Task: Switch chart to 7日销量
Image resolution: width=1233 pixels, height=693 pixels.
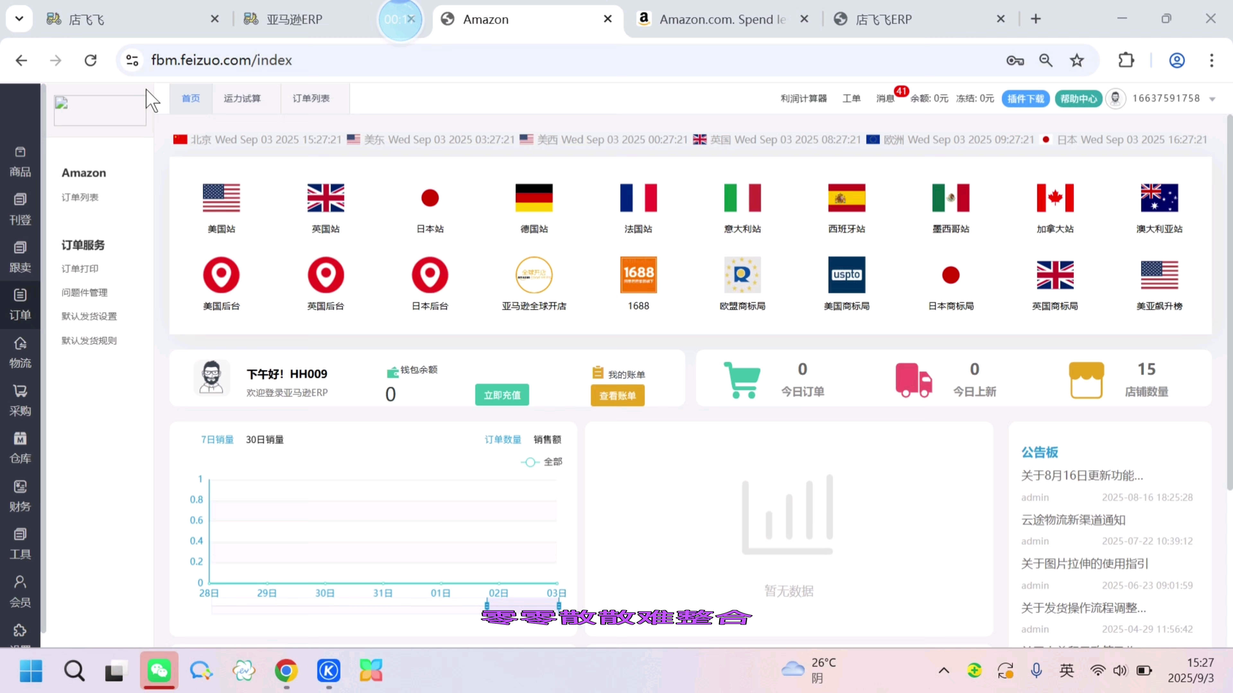Action: 217,440
